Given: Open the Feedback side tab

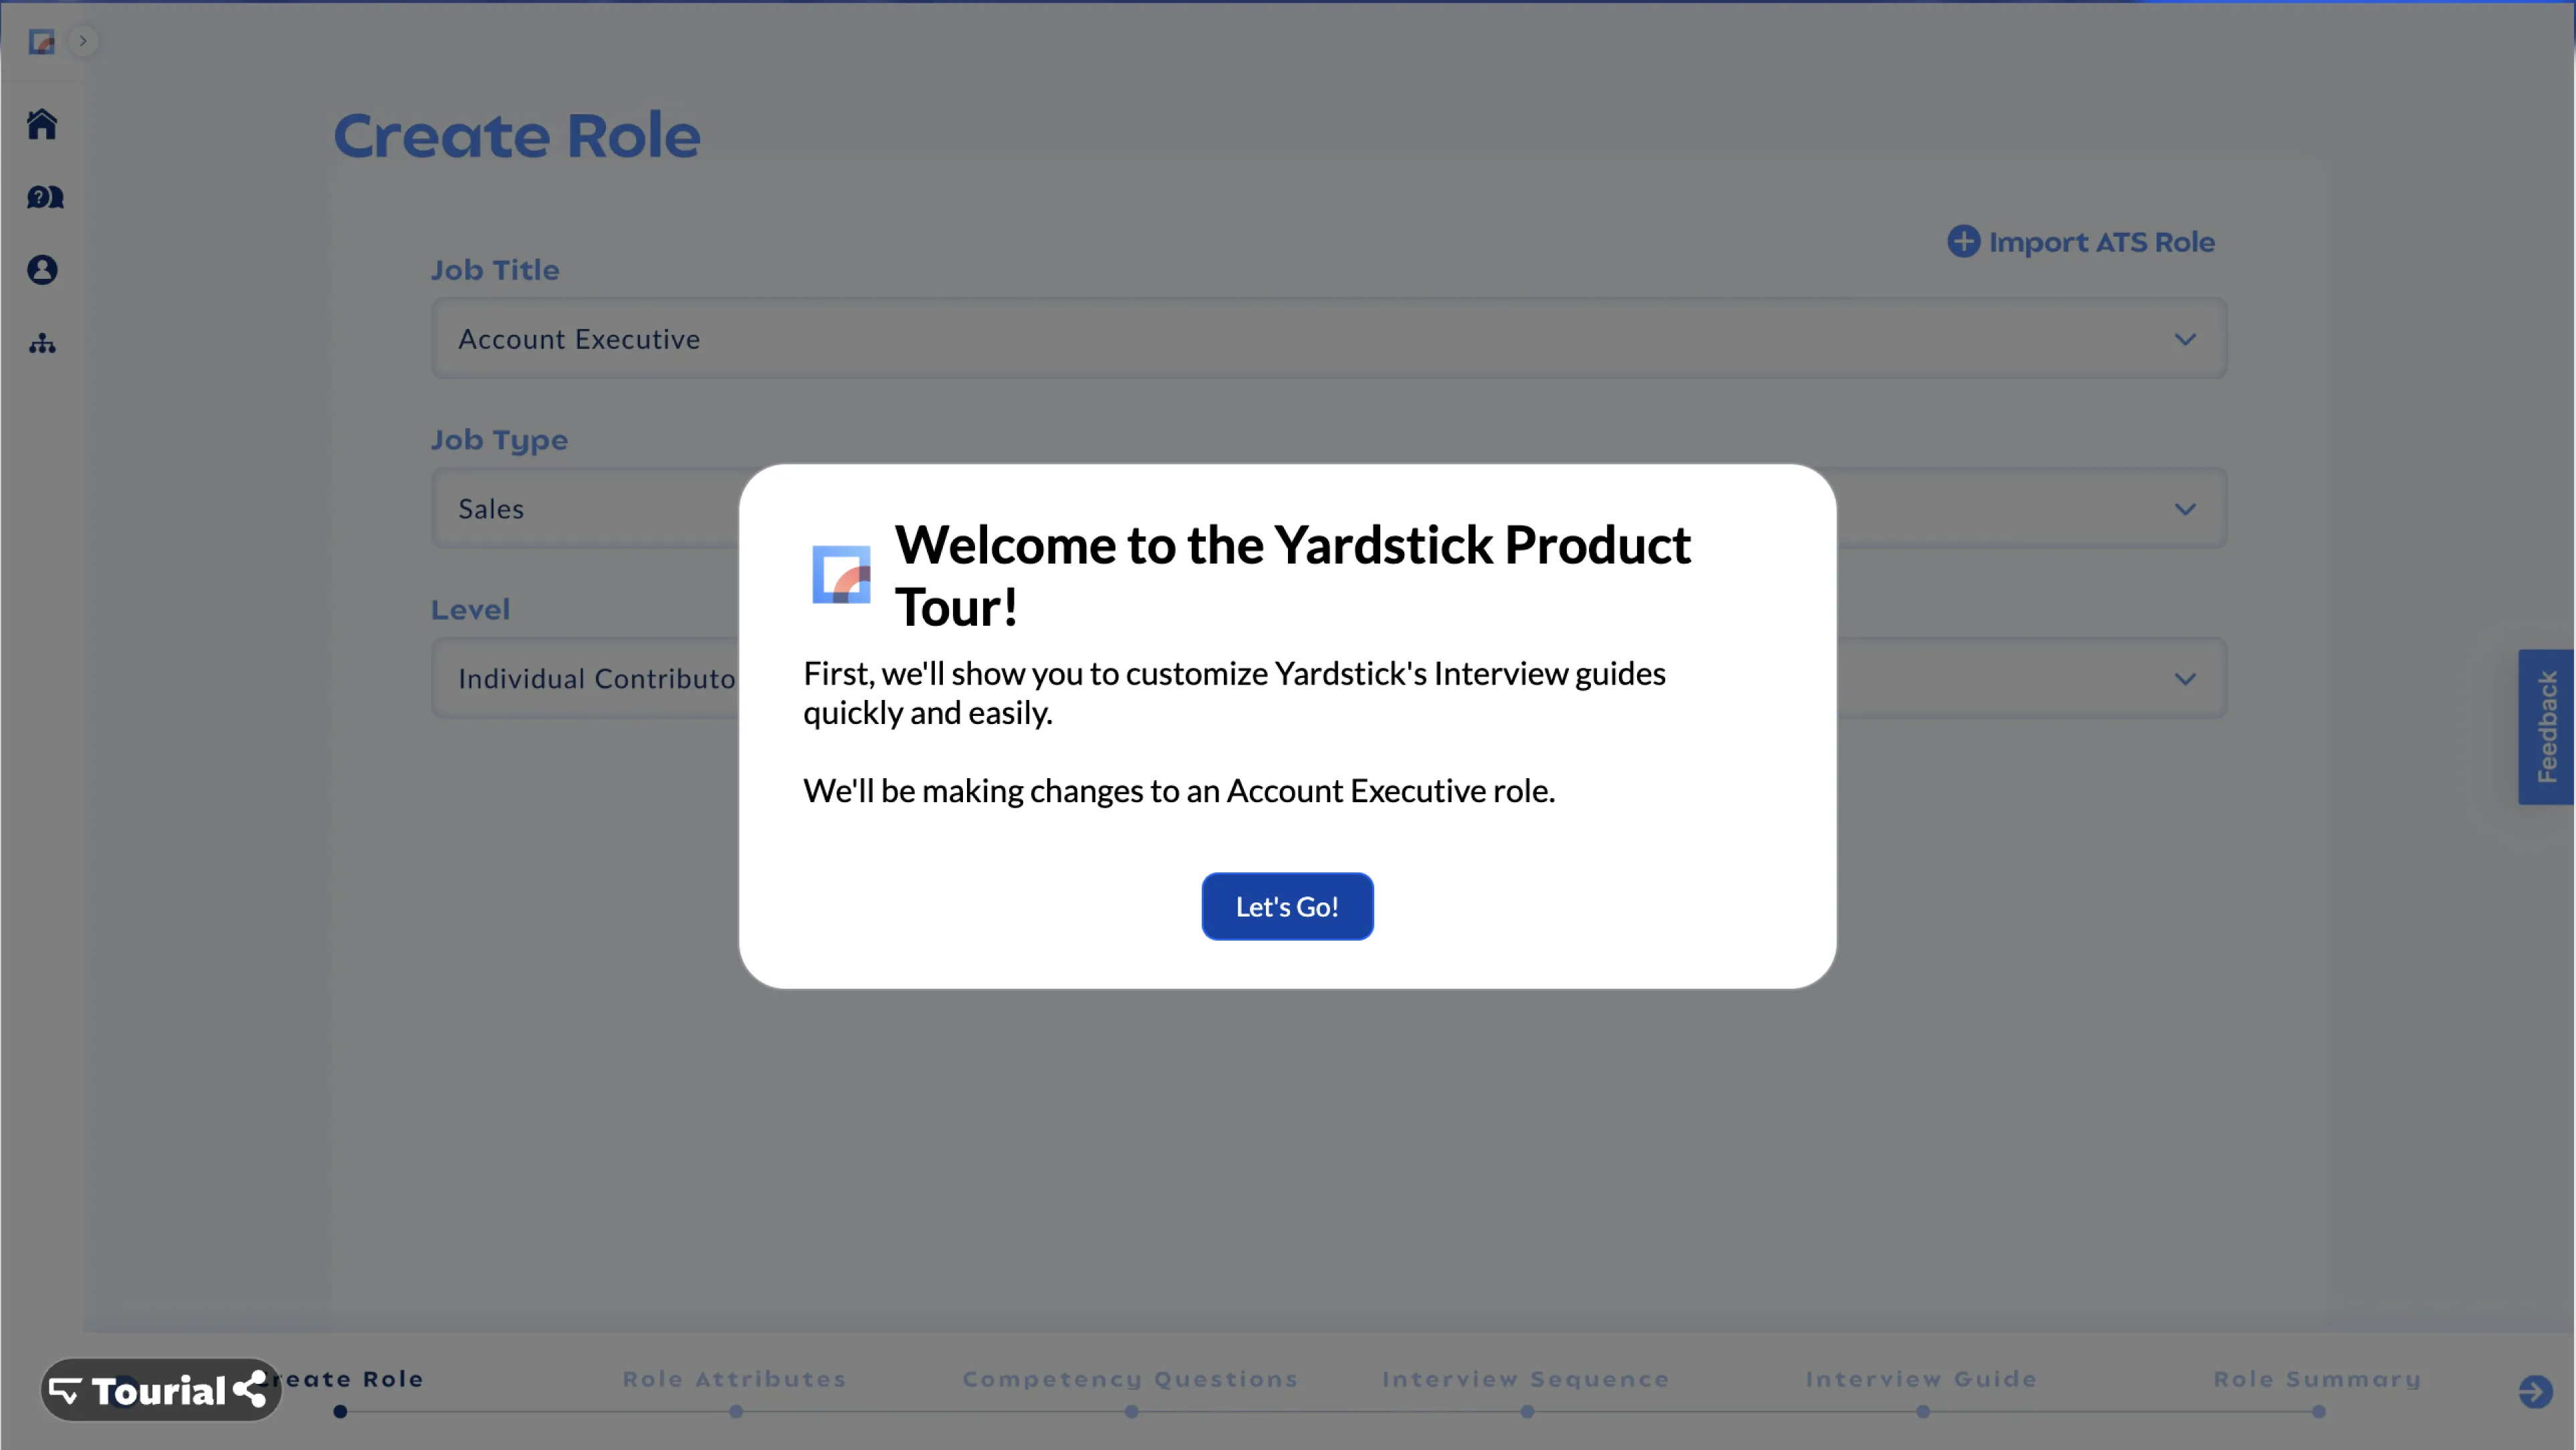Looking at the screenshot, I should [x=2546, y=727].
